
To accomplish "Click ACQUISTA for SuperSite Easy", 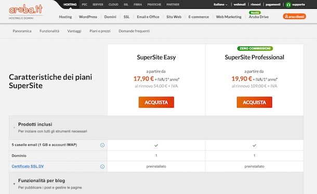I will point(156,102).
